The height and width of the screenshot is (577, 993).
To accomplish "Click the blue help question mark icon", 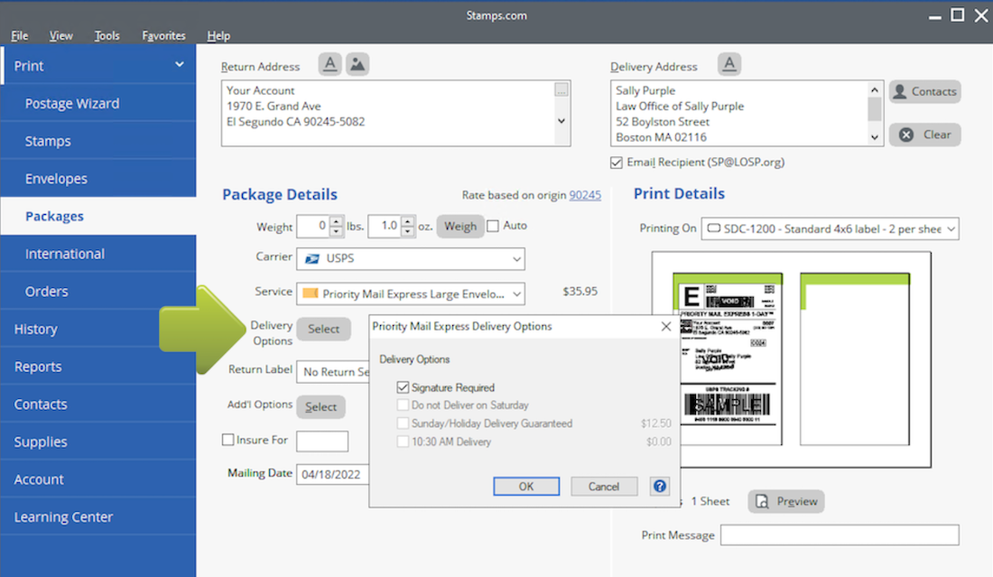I will pos(660,486).
